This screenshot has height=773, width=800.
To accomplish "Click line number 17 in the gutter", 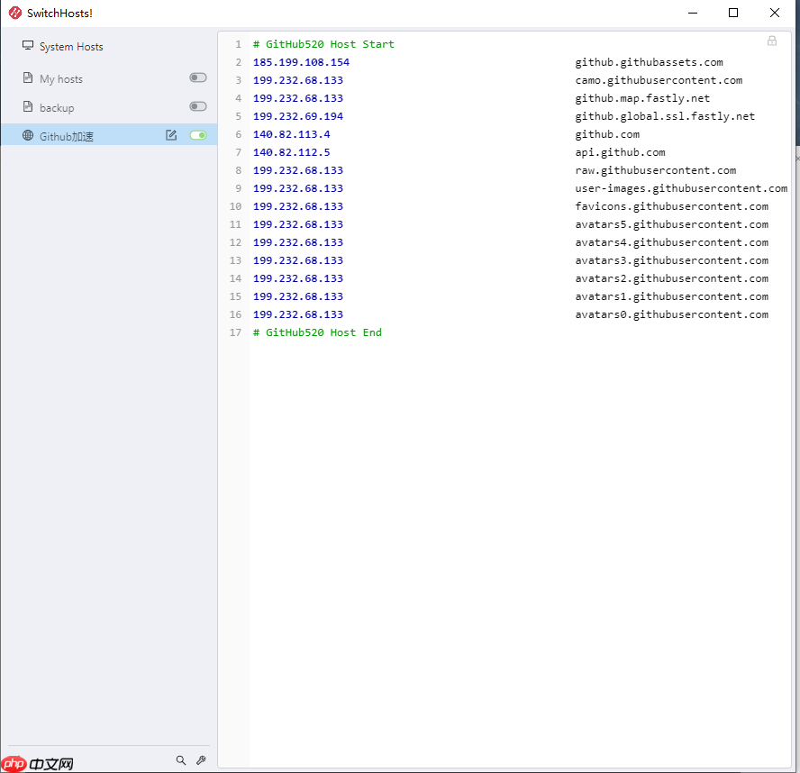I will [x=236, y=332].
